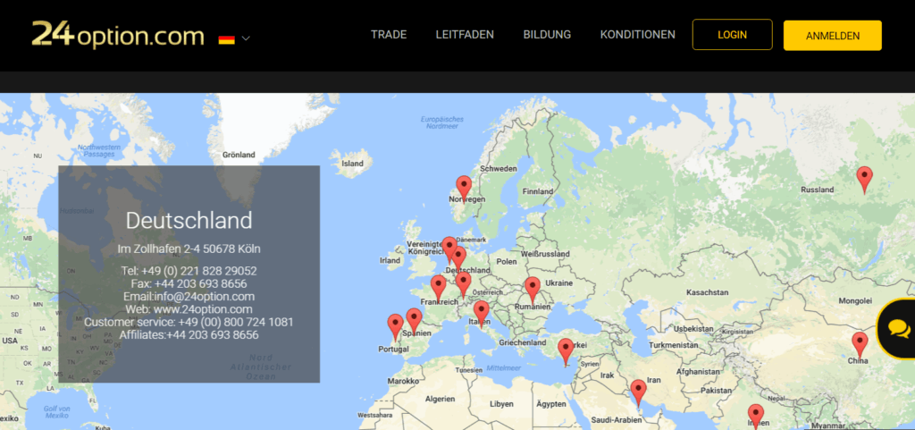Select the map pin on Indien
The width and height of the screenshot is (915, 430).
[756, 417]
